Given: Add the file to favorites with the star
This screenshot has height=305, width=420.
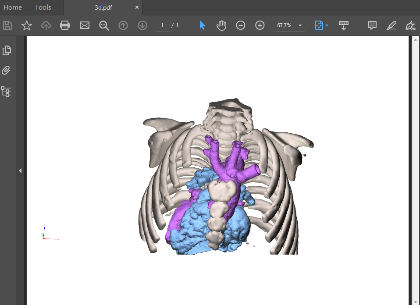Looking at the screenshot, I should tap(26, 25).
